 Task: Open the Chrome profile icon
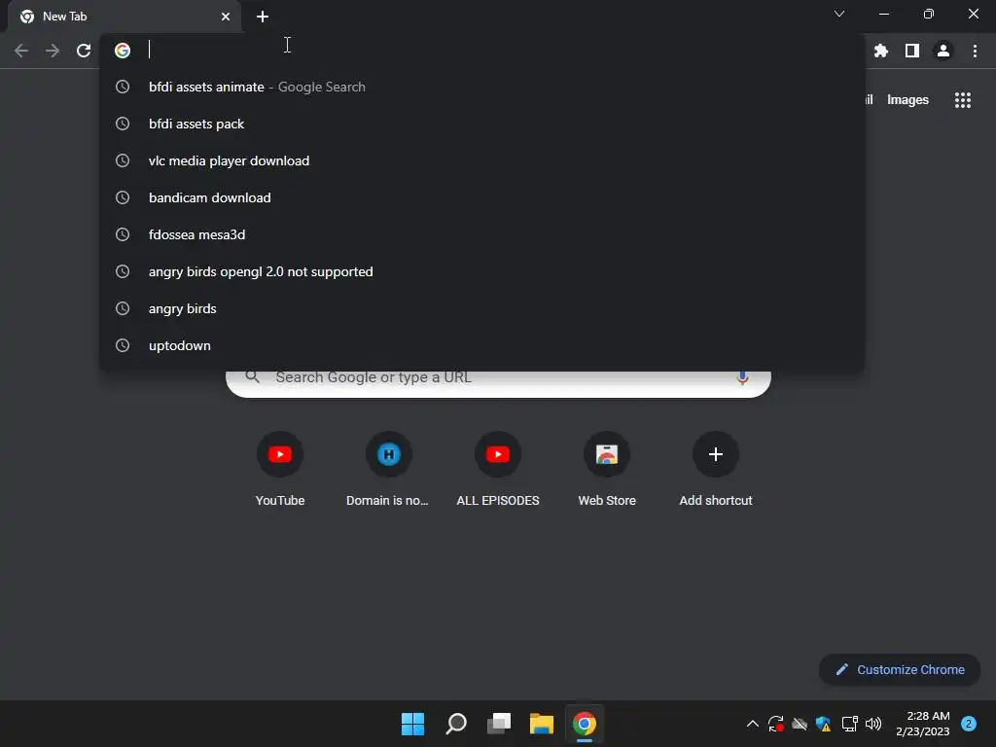(943, 51)
